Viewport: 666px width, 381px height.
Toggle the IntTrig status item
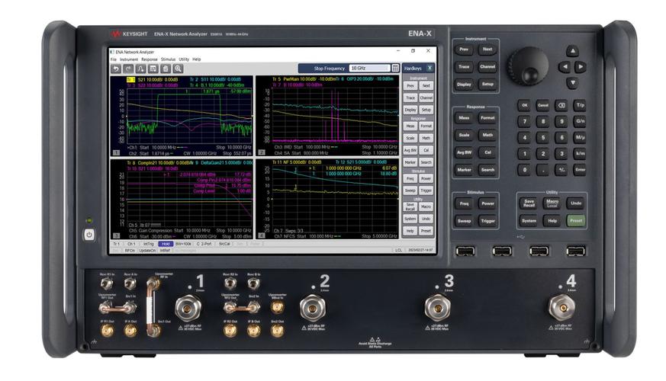(x=148, y=244)
